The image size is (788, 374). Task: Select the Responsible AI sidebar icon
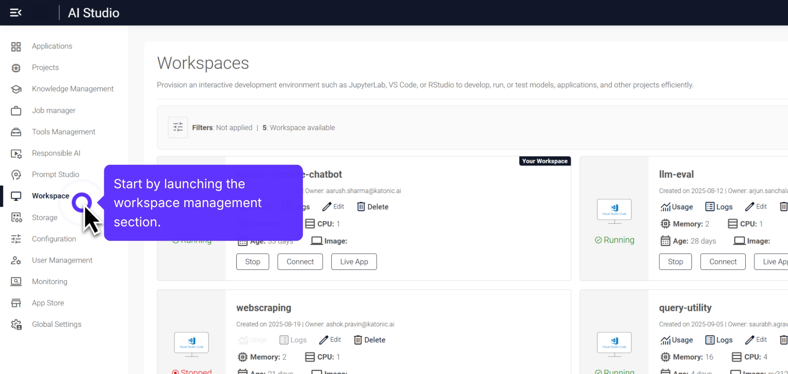click(16, 153)
